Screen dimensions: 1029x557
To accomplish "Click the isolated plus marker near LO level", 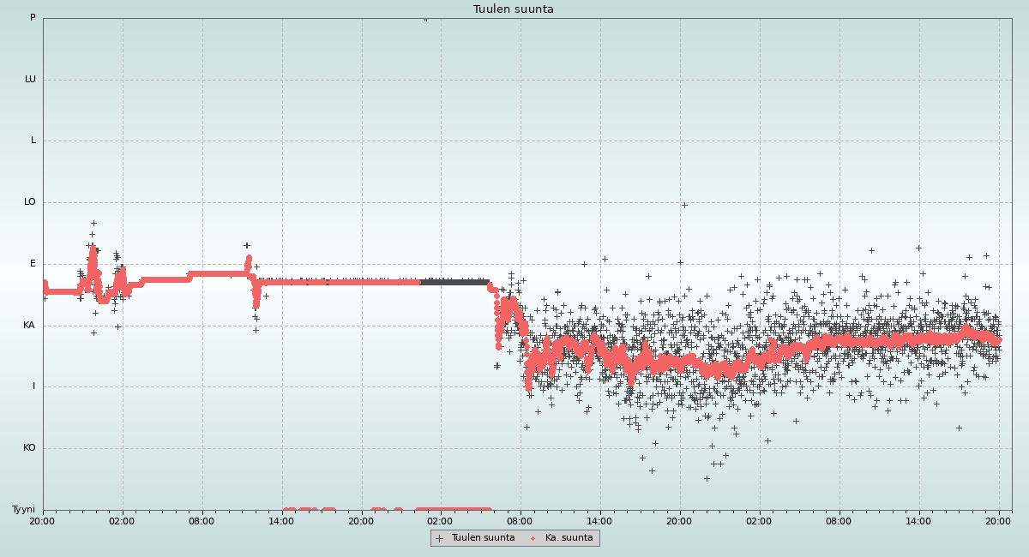I will pos(684,205).
